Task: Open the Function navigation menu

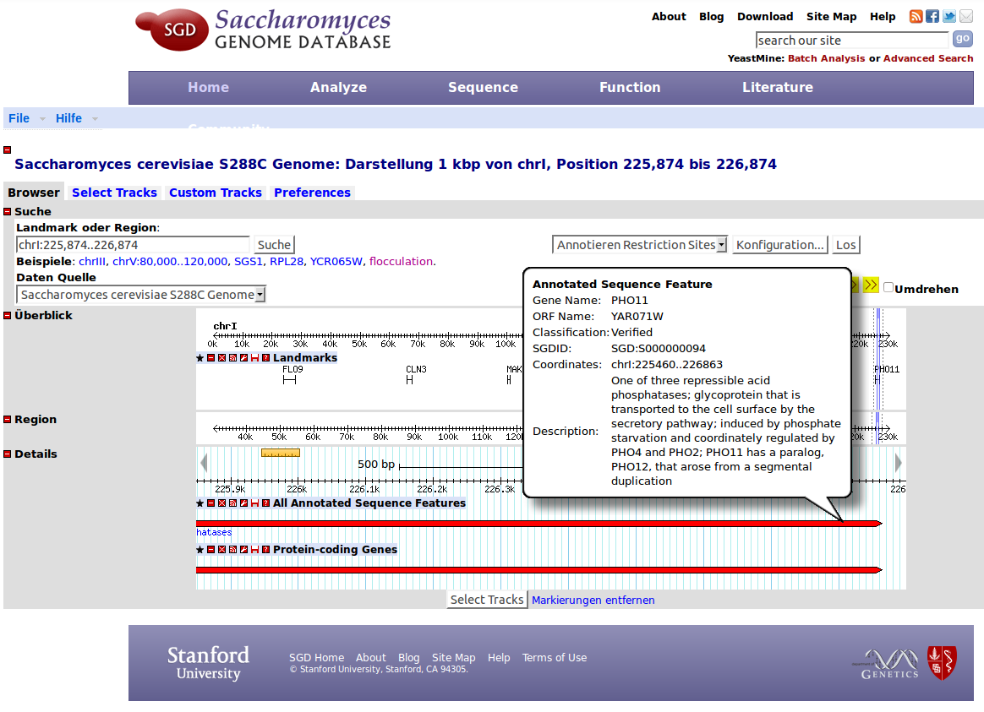Action: (x=630, y=87)
